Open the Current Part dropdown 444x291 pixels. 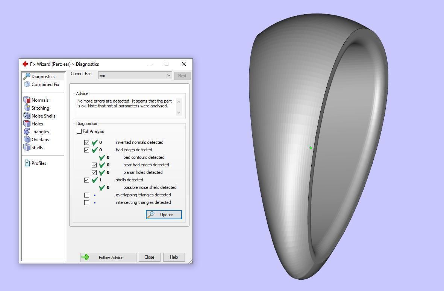[135, 75]
